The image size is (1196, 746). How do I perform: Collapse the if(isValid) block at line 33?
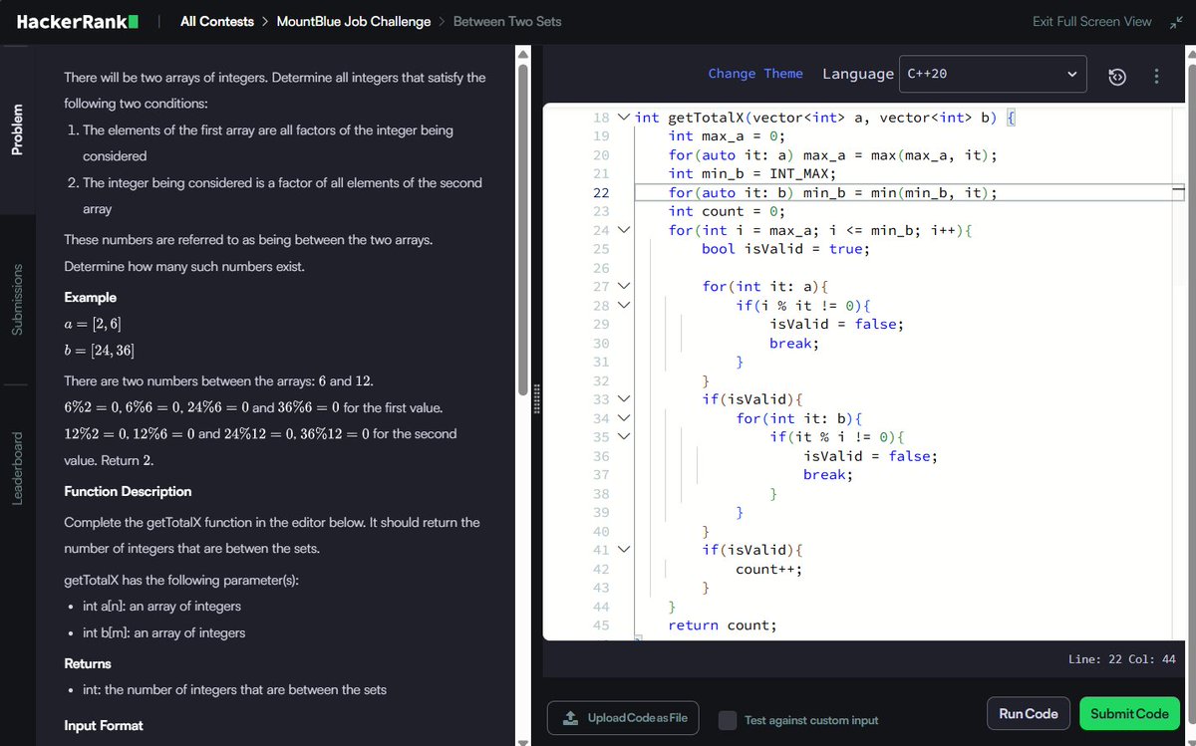(624, 399)
